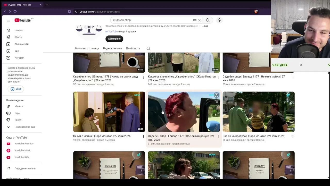This screenshot has width=330, height=186.
Task: Open title Съдебен спор Епизод 1178
Action: click(105, 79)
